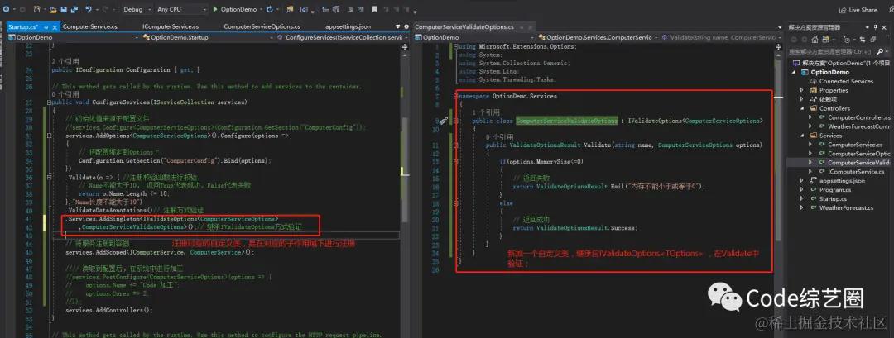Select Connected Services in Solution Explorer
This screenshot has height=338, width=894.
[845, 81]
